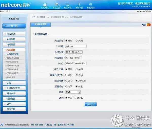Viewport: 152px width, 129px height.
Task: Open the 公司网站 company website icon
Action: (45, 6)
